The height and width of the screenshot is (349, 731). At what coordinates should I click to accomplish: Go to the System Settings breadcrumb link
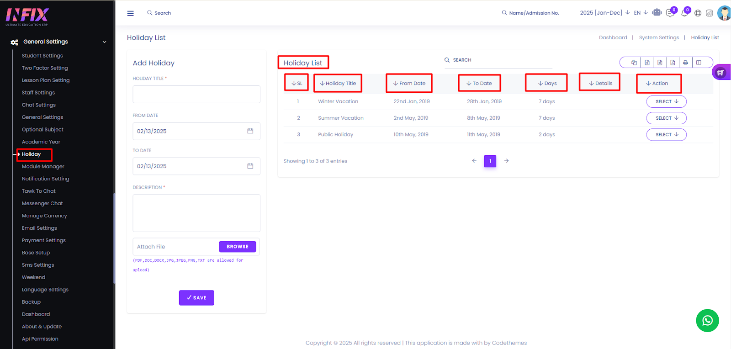659,38
